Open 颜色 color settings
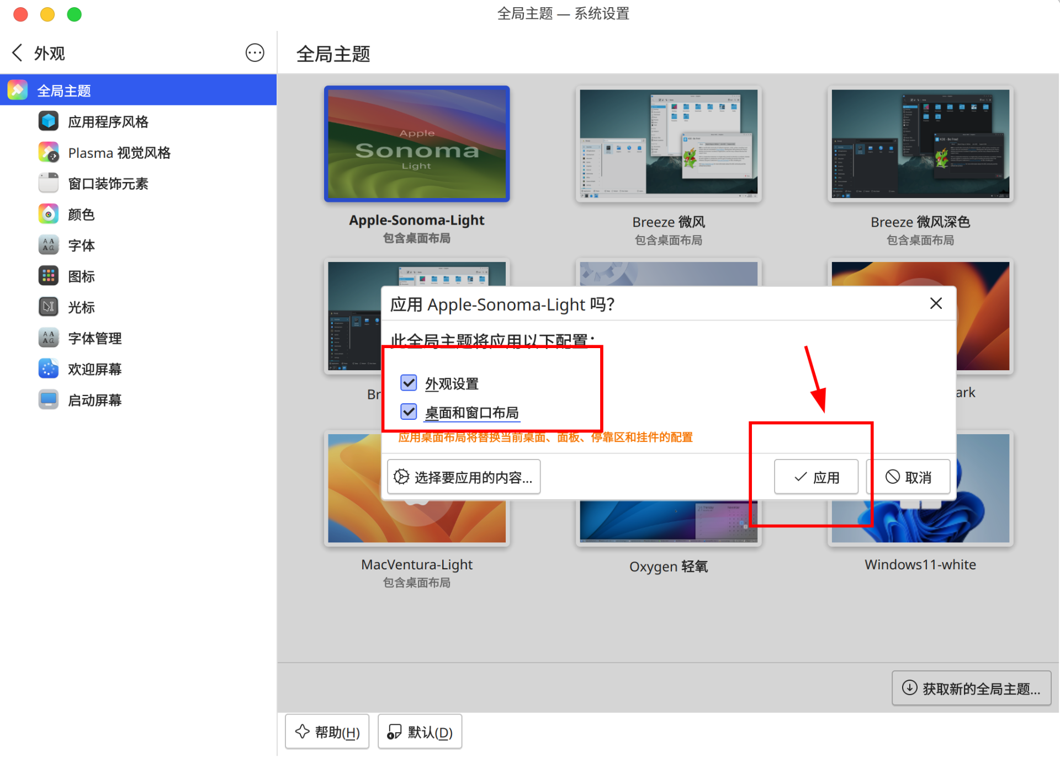 coord(81,214)
